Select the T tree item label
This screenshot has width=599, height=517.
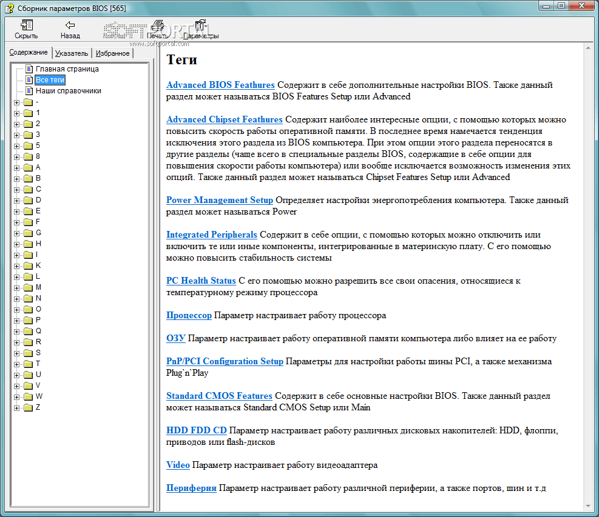click(x=38, y=364)
